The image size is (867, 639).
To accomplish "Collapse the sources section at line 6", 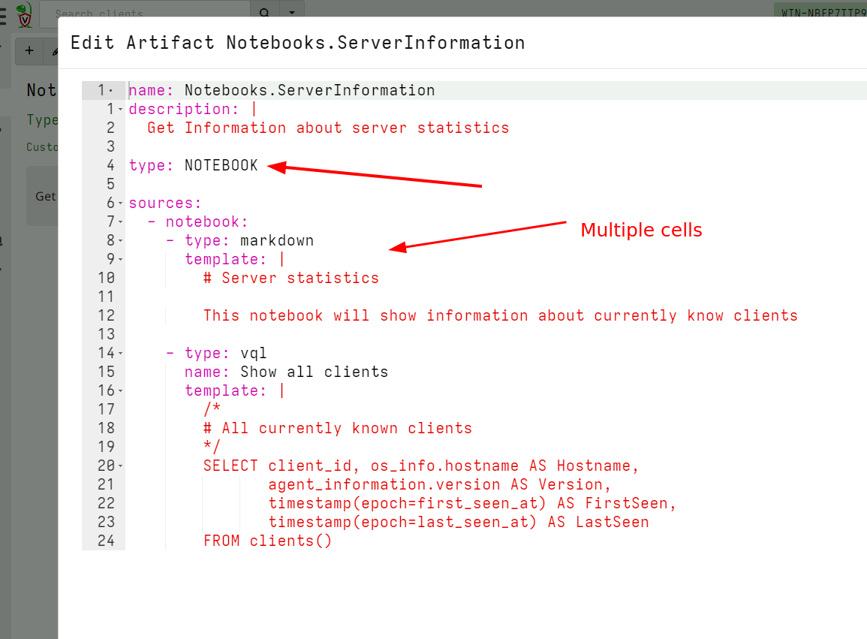I will coord(121,203).
